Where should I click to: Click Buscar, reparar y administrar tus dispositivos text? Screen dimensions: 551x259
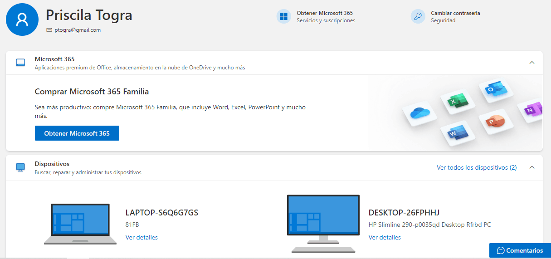[x=88, y=172]
